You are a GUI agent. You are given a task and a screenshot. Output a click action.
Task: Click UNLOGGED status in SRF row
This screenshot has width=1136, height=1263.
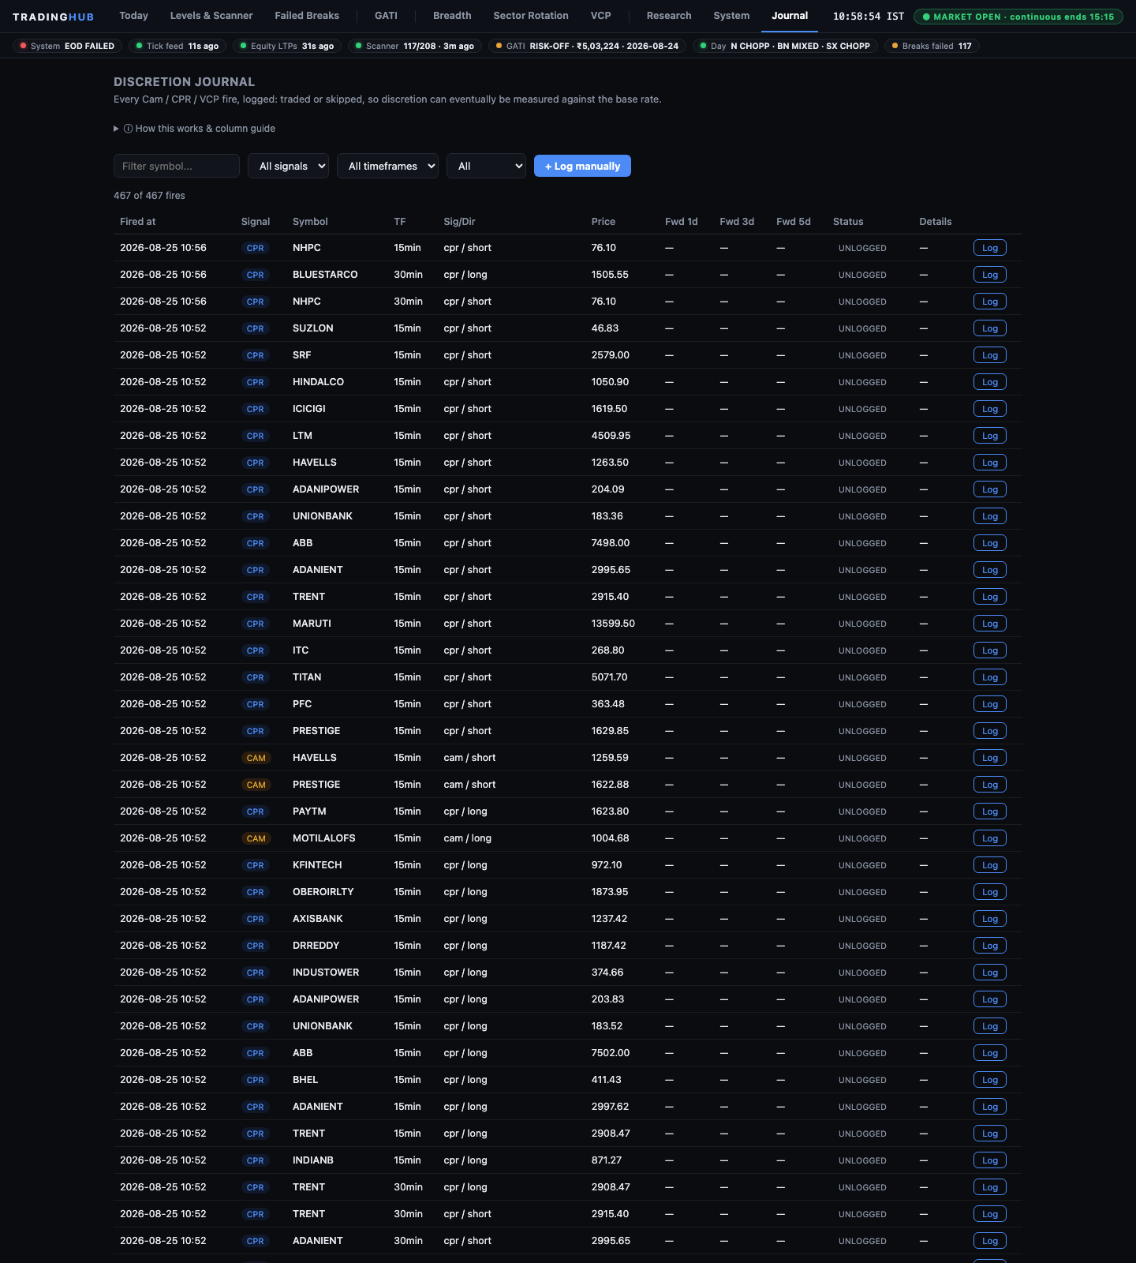click(862, 355)
